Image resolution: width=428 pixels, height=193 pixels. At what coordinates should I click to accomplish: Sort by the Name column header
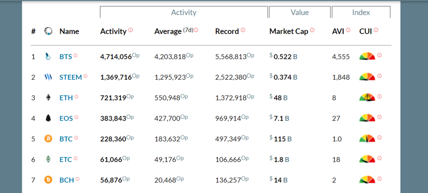coord(70,32)
